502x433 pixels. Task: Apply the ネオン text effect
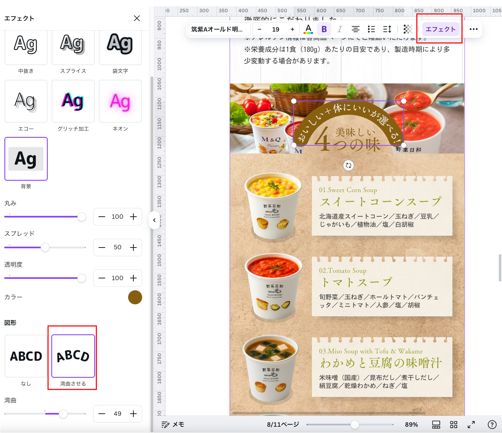[120, 101]
